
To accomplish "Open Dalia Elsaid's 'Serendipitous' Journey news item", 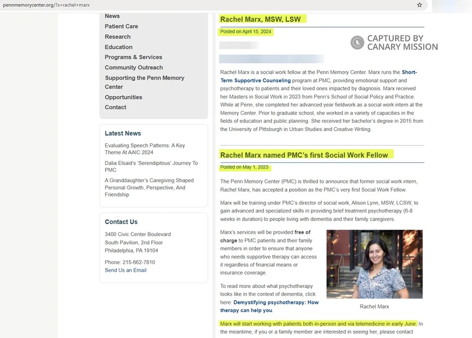I will pos(151,166).
